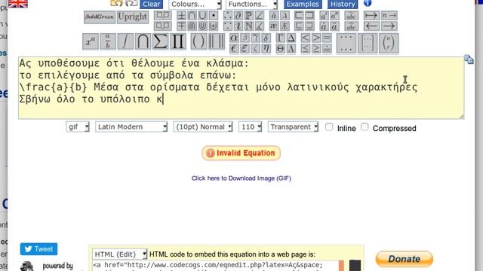
Task: Insert the Greek alpha letter
Action: click(x=234, y=38)
